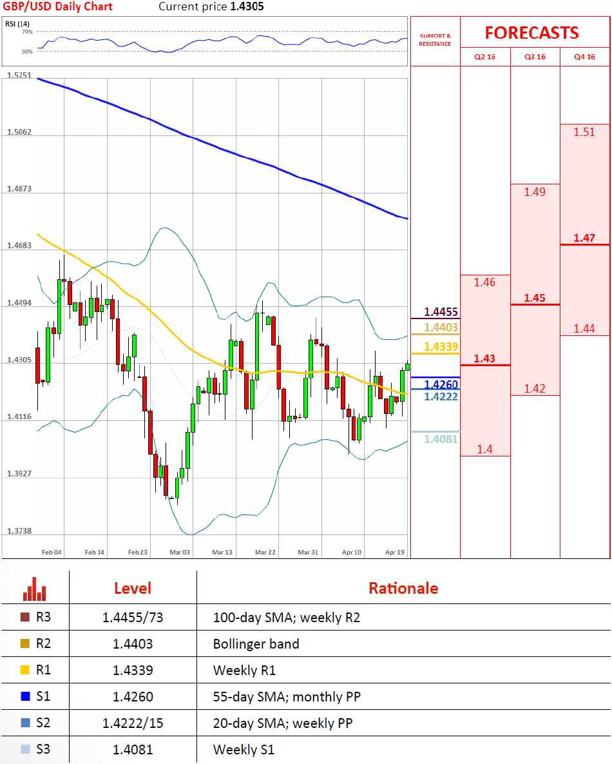The width and height of the screenshot is (612, 764).
Task: Click the 1.5251 price axis label
Action: tap(19, 75)
